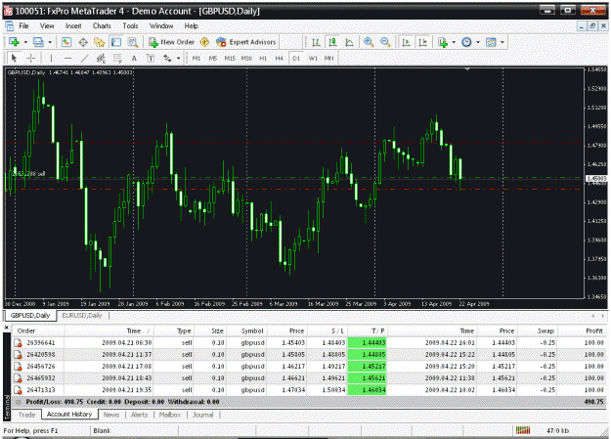Screen dimensions: 611x439
Task: Toggle Chart Shift
Action: point(422,42)
